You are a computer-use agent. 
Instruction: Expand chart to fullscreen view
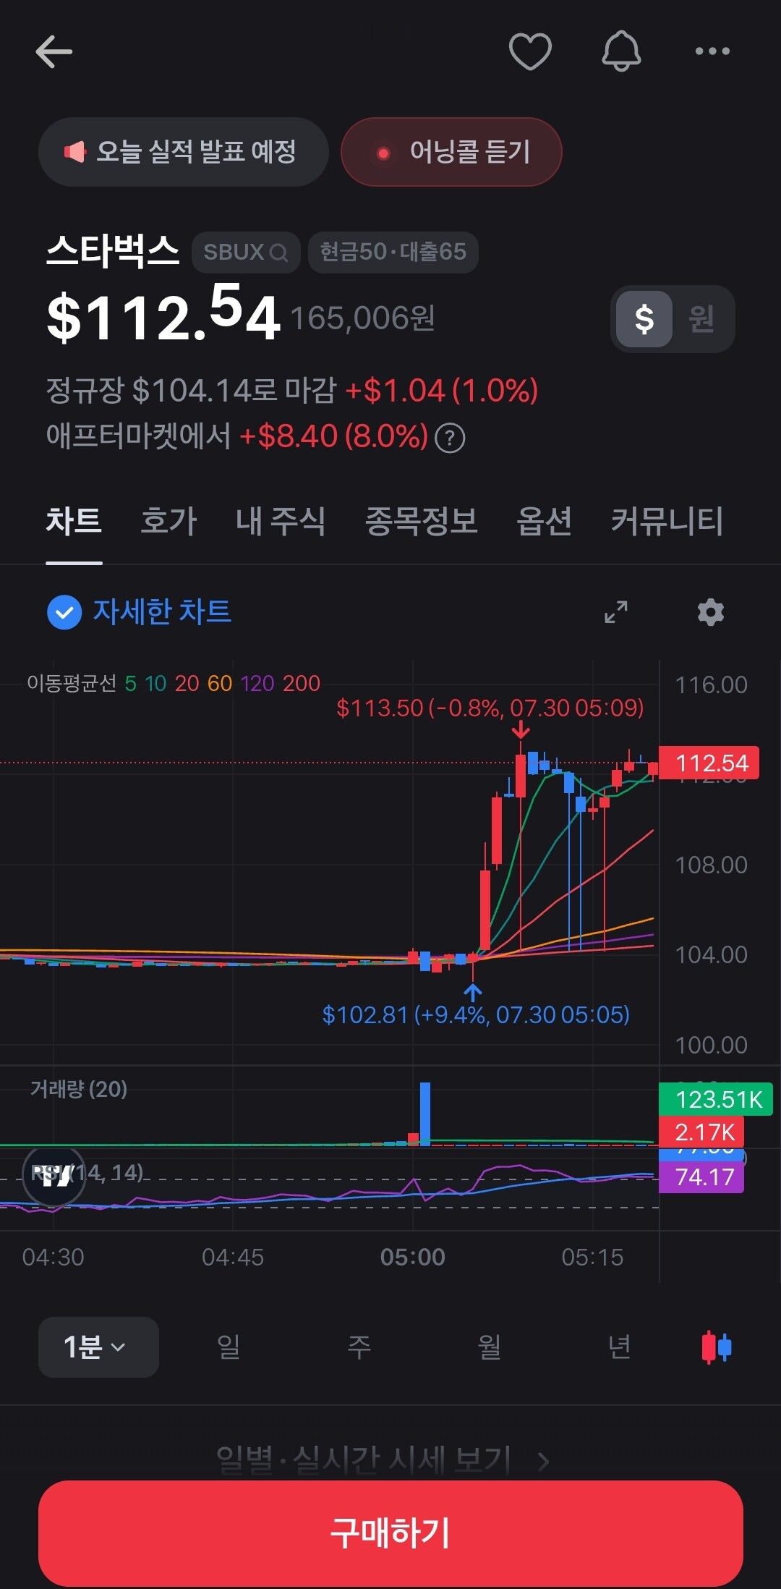coord(615,612)
